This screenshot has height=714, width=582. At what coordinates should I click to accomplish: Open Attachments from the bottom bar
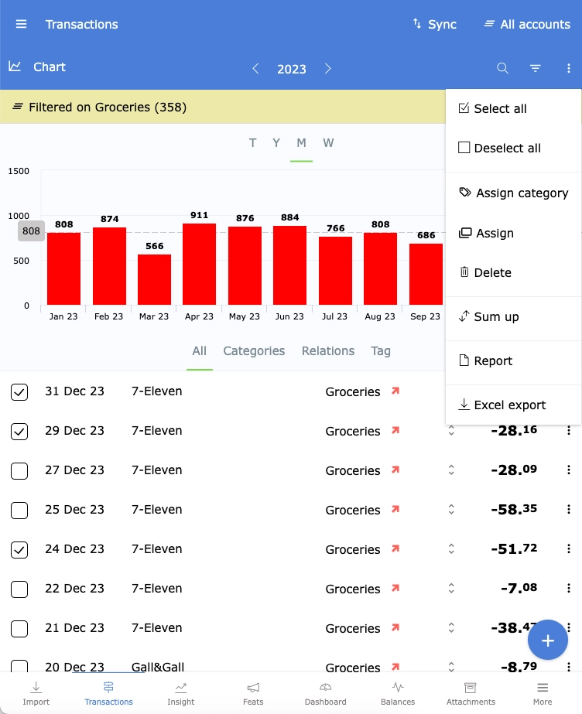(470, 692)
